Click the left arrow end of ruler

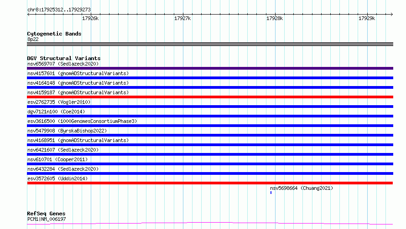click(x=28, y=14)
